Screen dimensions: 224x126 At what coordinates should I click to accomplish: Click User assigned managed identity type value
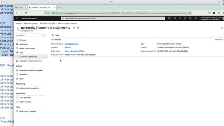169,44
